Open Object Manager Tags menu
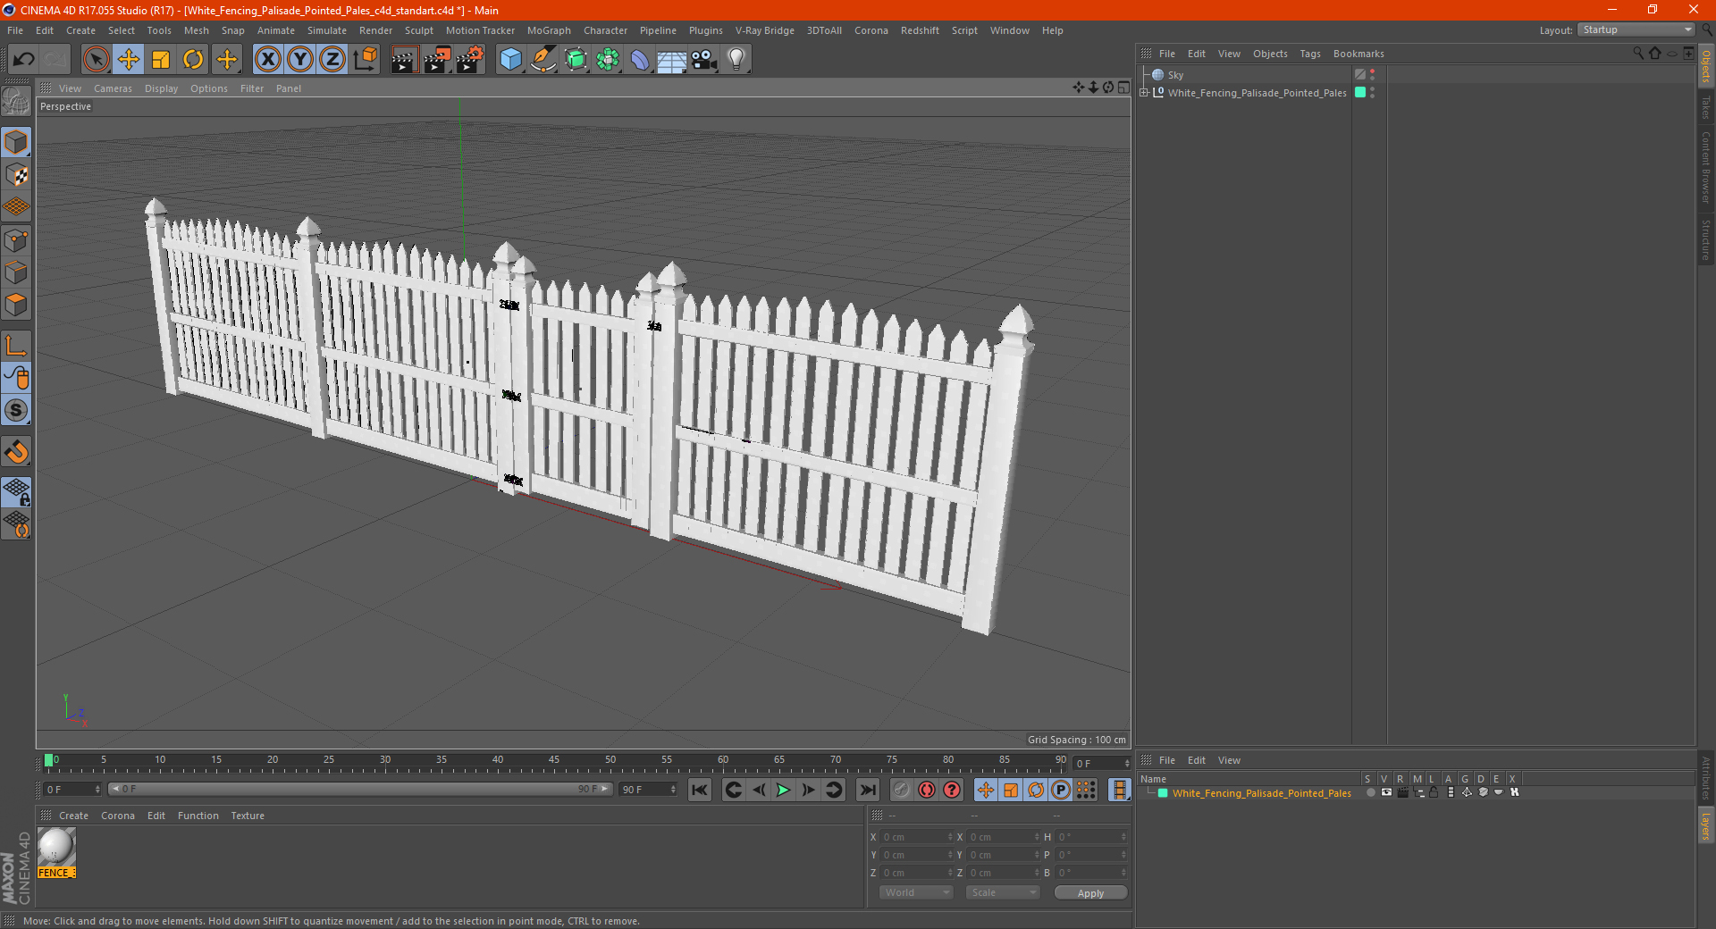This screenshot has width=1716, height=929. (1310, 54)
